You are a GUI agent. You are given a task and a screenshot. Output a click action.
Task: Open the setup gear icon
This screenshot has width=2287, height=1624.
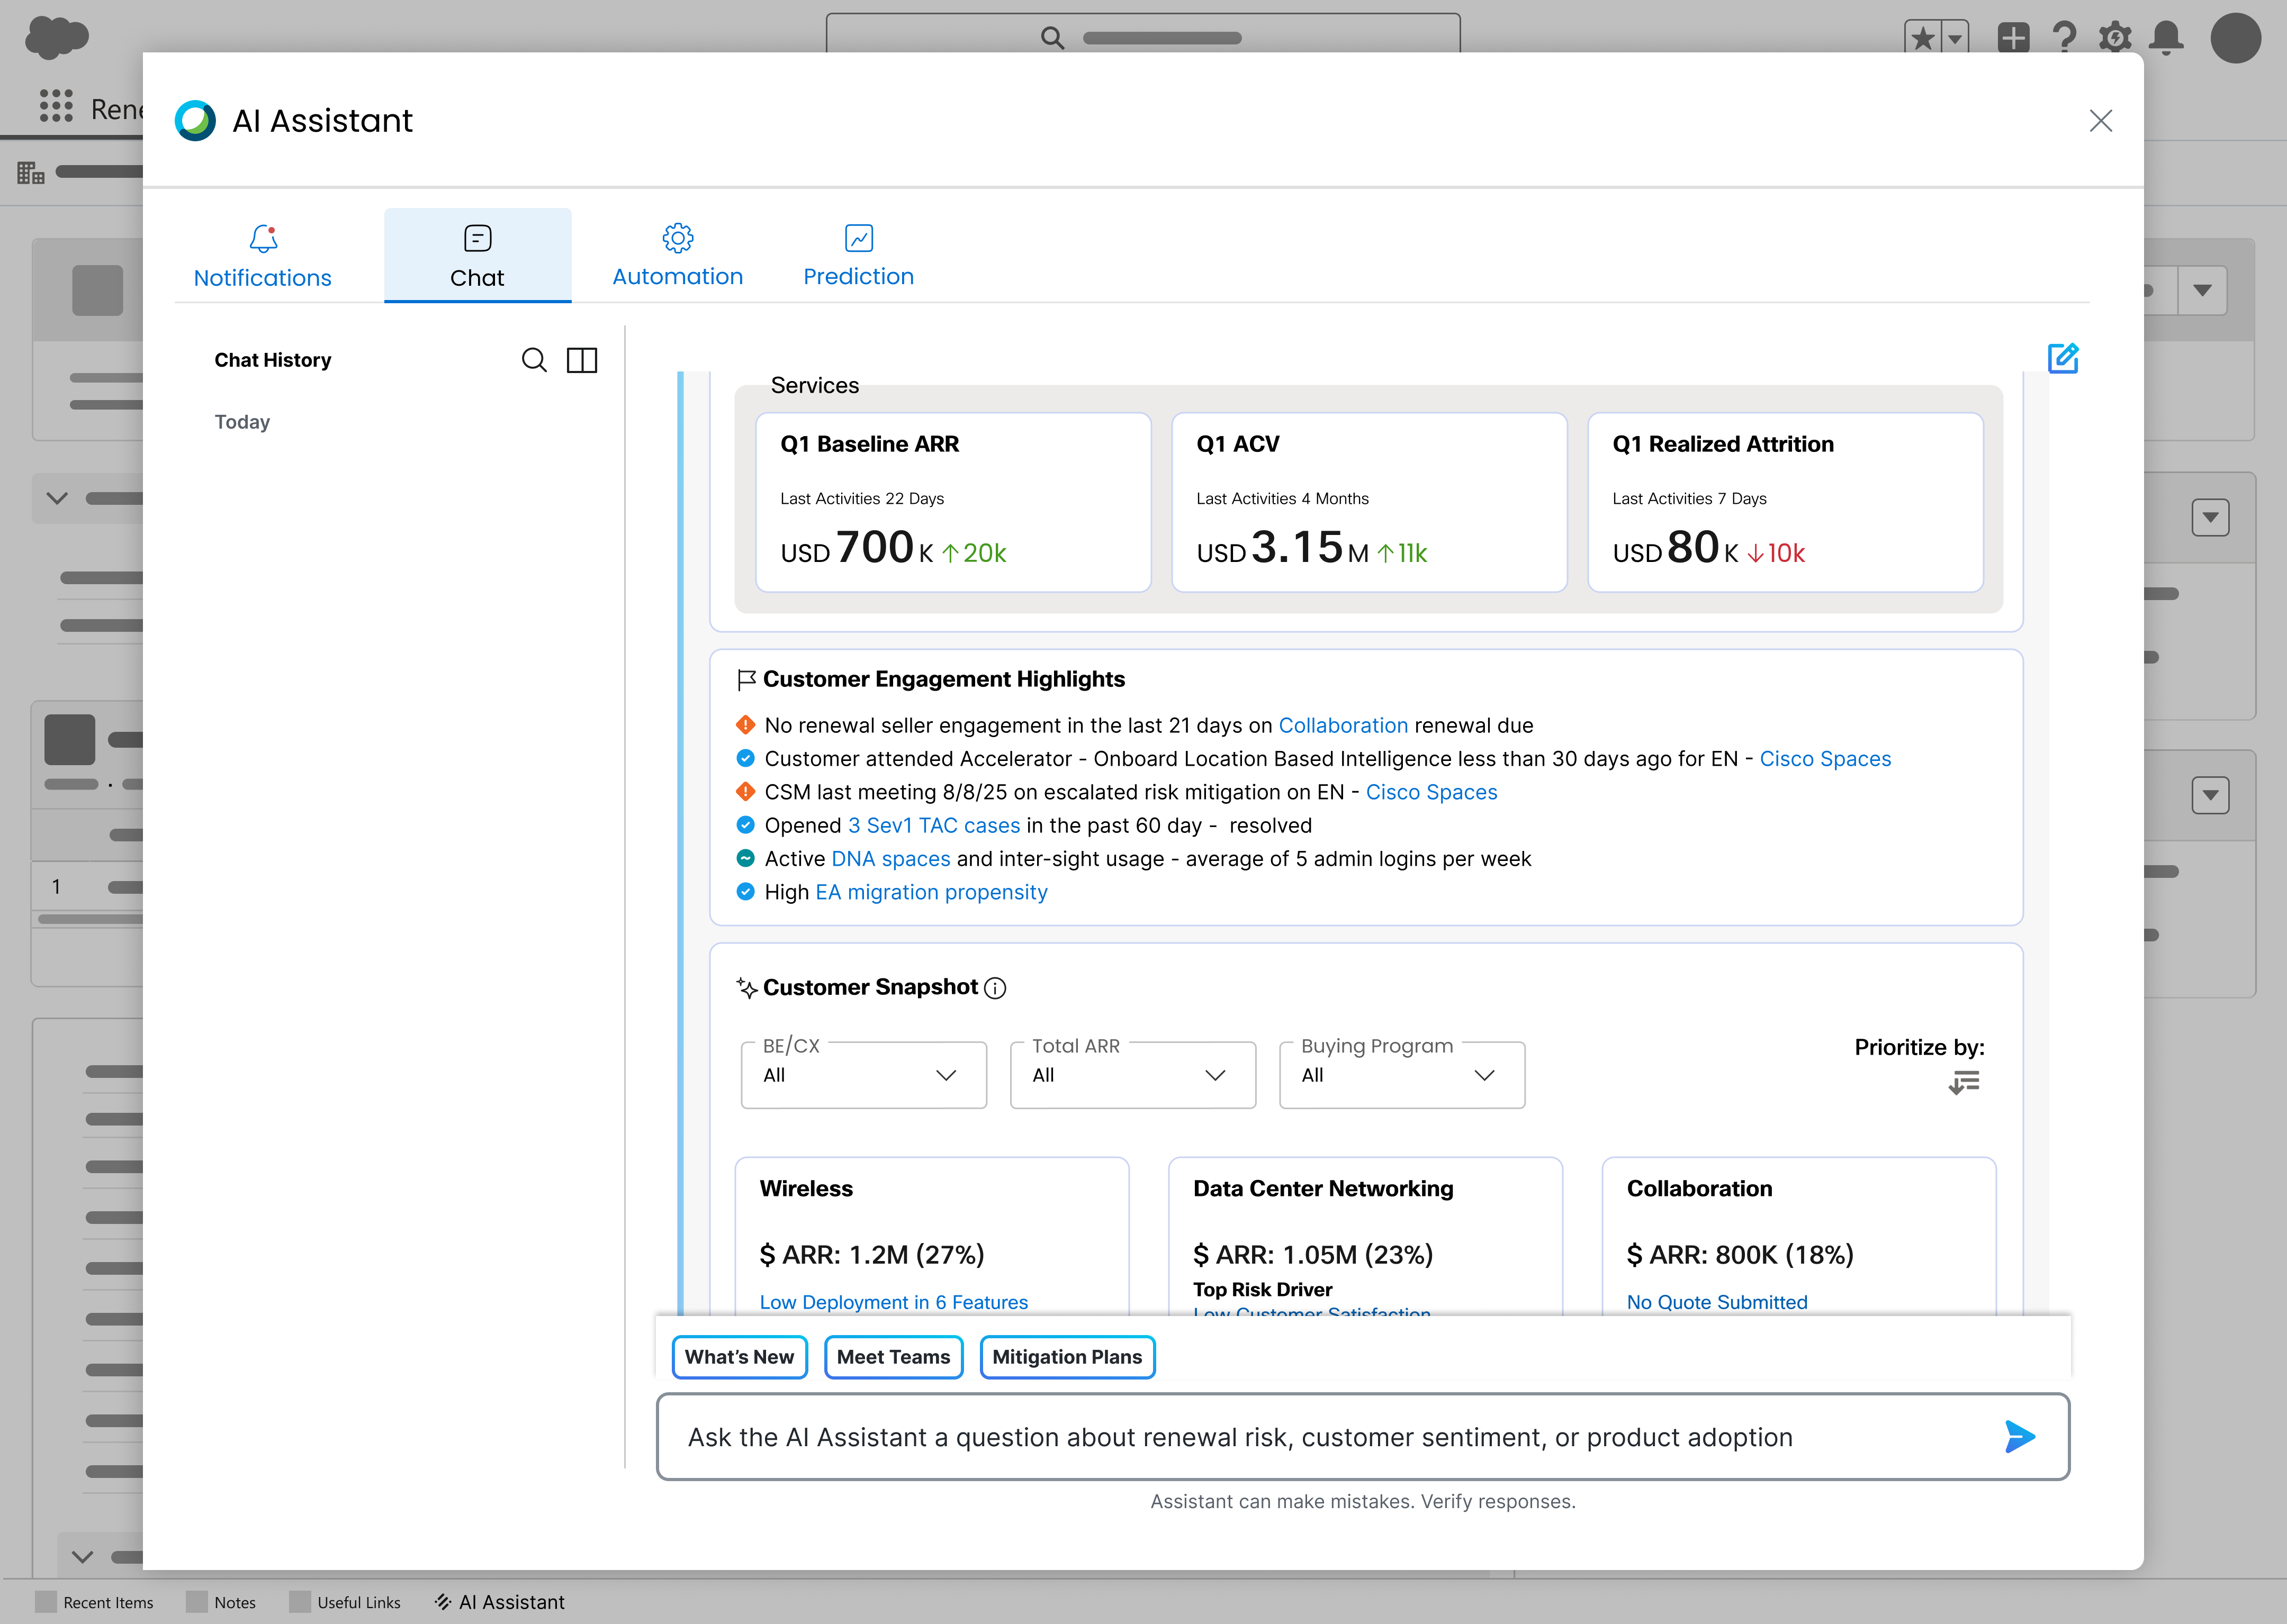[x=2115, y=38]
